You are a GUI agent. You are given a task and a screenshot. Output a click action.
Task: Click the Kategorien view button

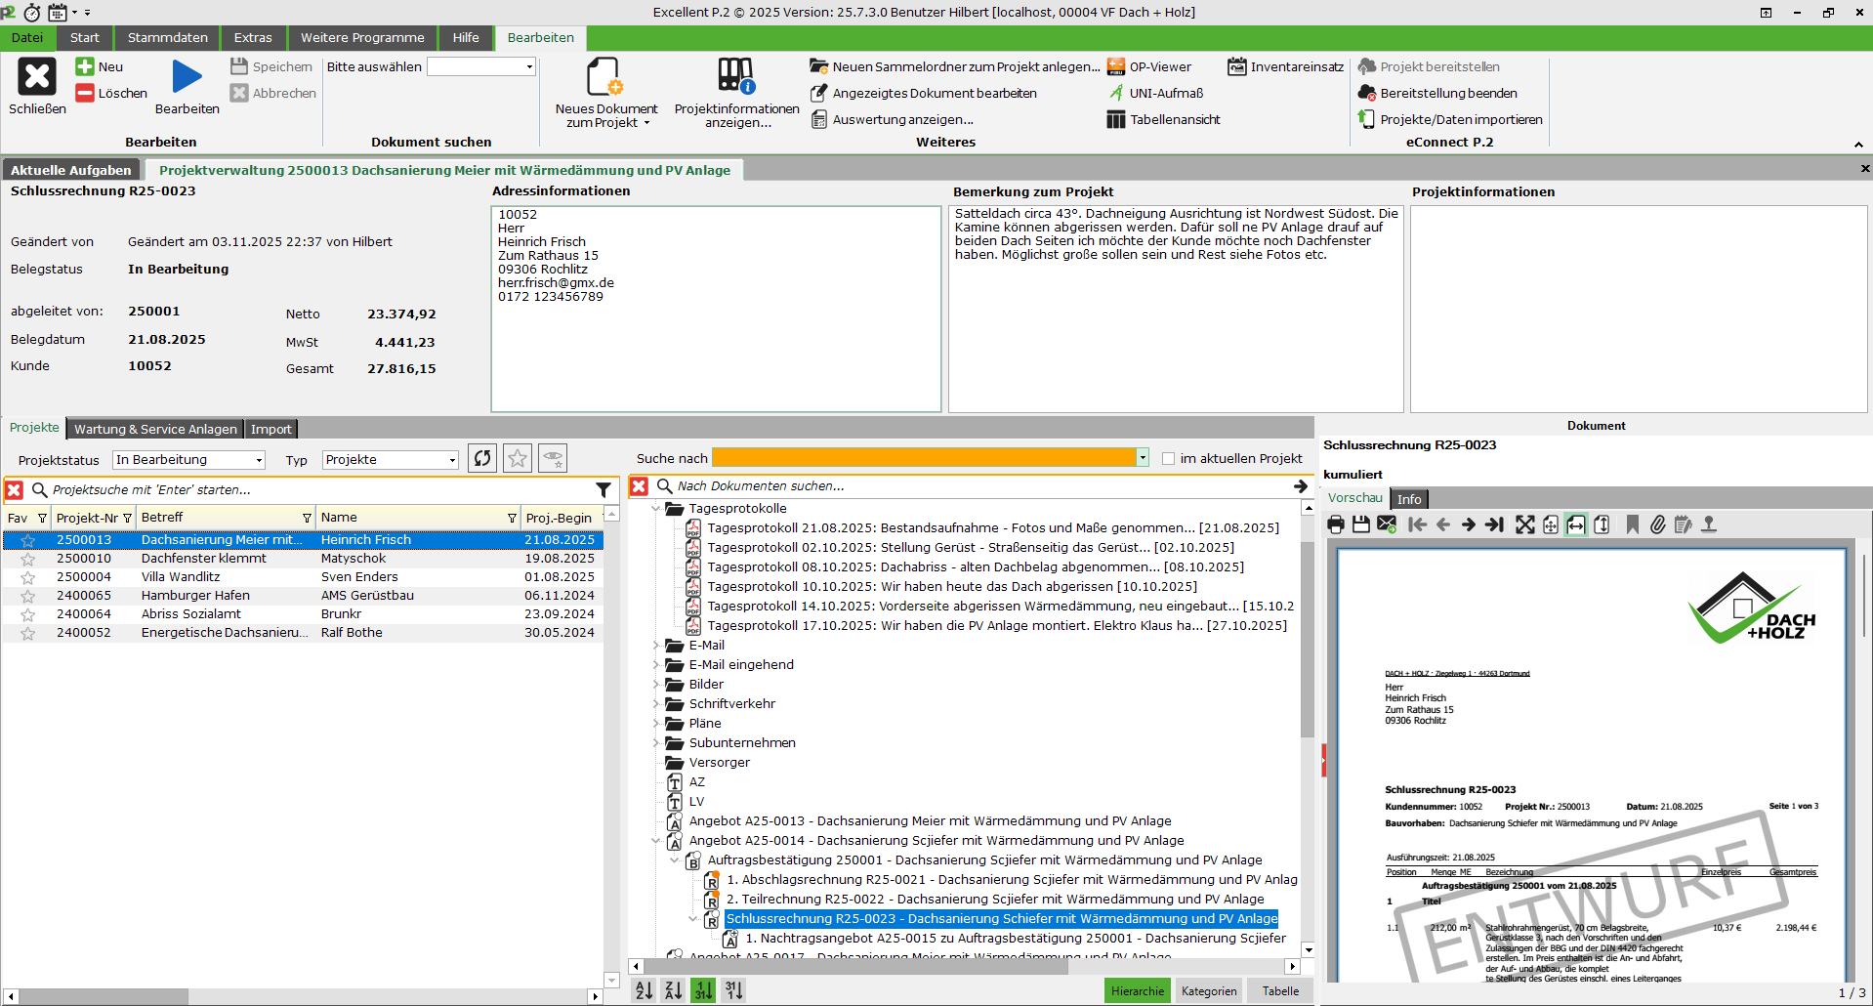(x=1208, y=990)
